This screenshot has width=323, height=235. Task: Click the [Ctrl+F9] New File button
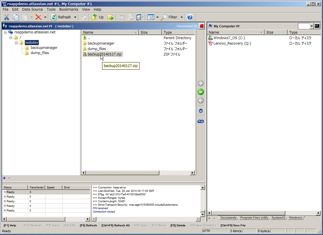tap(233, 226)
